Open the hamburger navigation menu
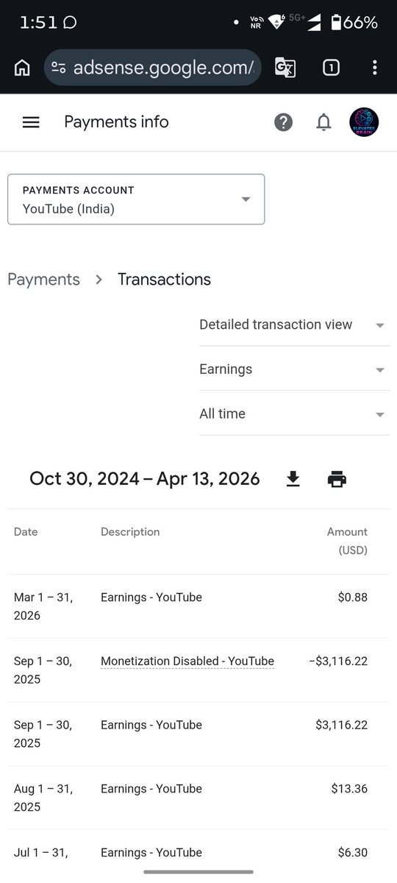The width and height of the screenshot is (397, 883). pyautogui.click(x=31, y=122)
